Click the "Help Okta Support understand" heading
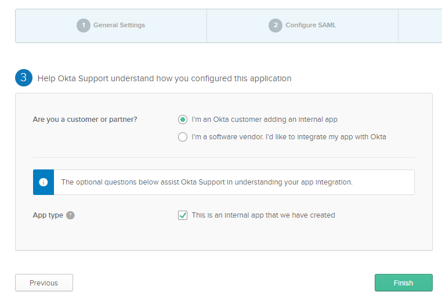The width and height of the screenshot is (442, 300). point(164,78)
